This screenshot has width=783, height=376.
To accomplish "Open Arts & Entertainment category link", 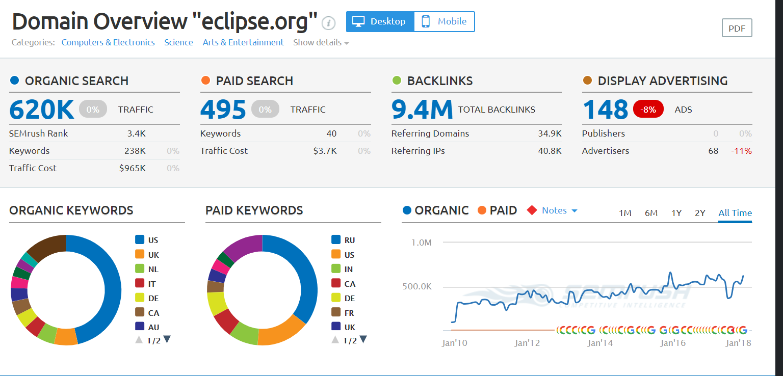I will point(243,42).
